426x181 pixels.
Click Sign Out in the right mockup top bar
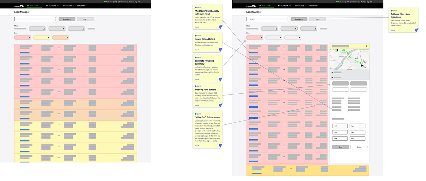(370, 1)
